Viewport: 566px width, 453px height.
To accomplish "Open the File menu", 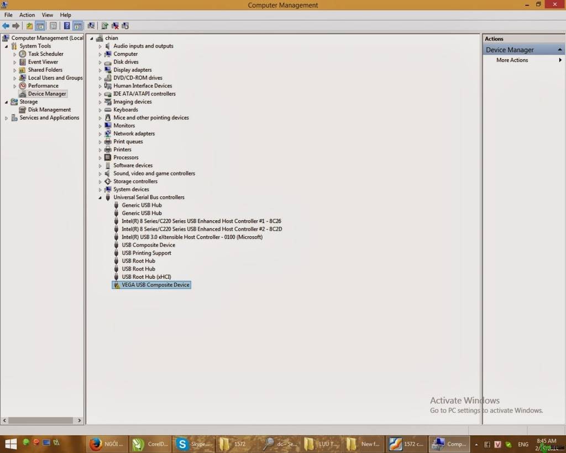I will (x=8, y=15).
